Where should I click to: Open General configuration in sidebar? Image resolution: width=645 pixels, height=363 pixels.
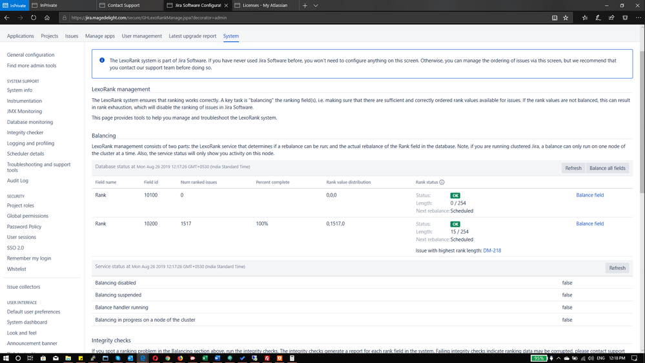(x=30, y=55)
